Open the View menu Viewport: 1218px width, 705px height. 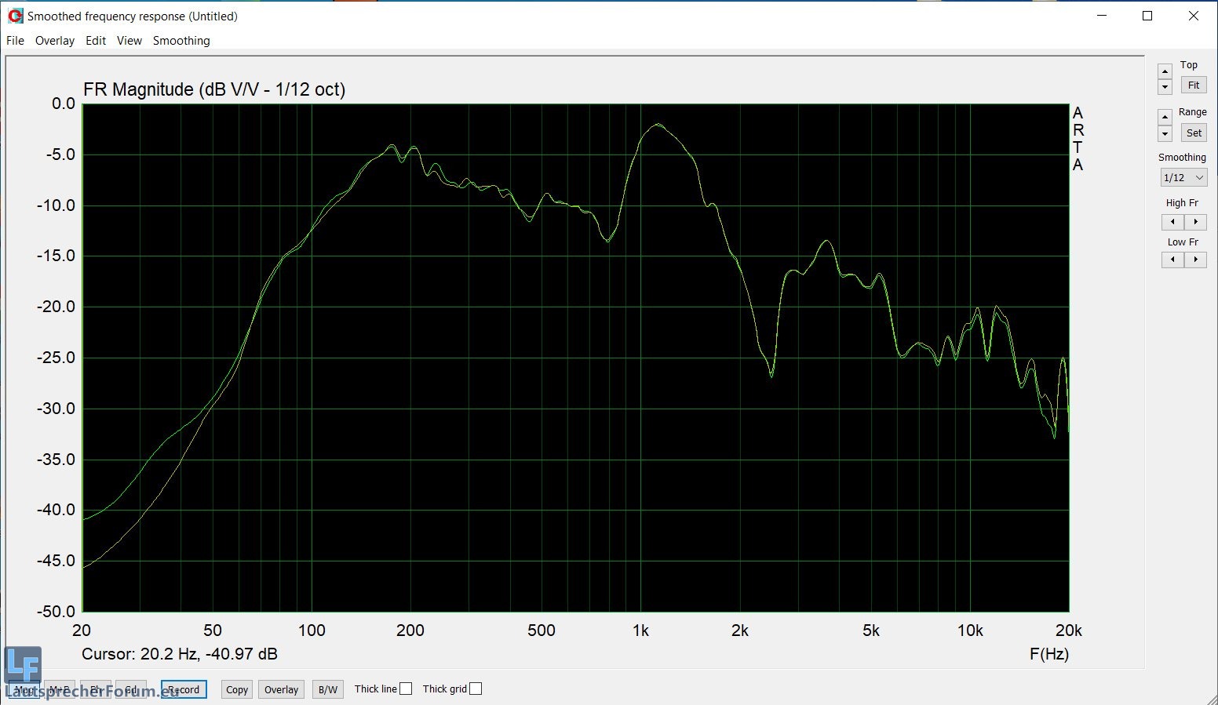(129, 41)
